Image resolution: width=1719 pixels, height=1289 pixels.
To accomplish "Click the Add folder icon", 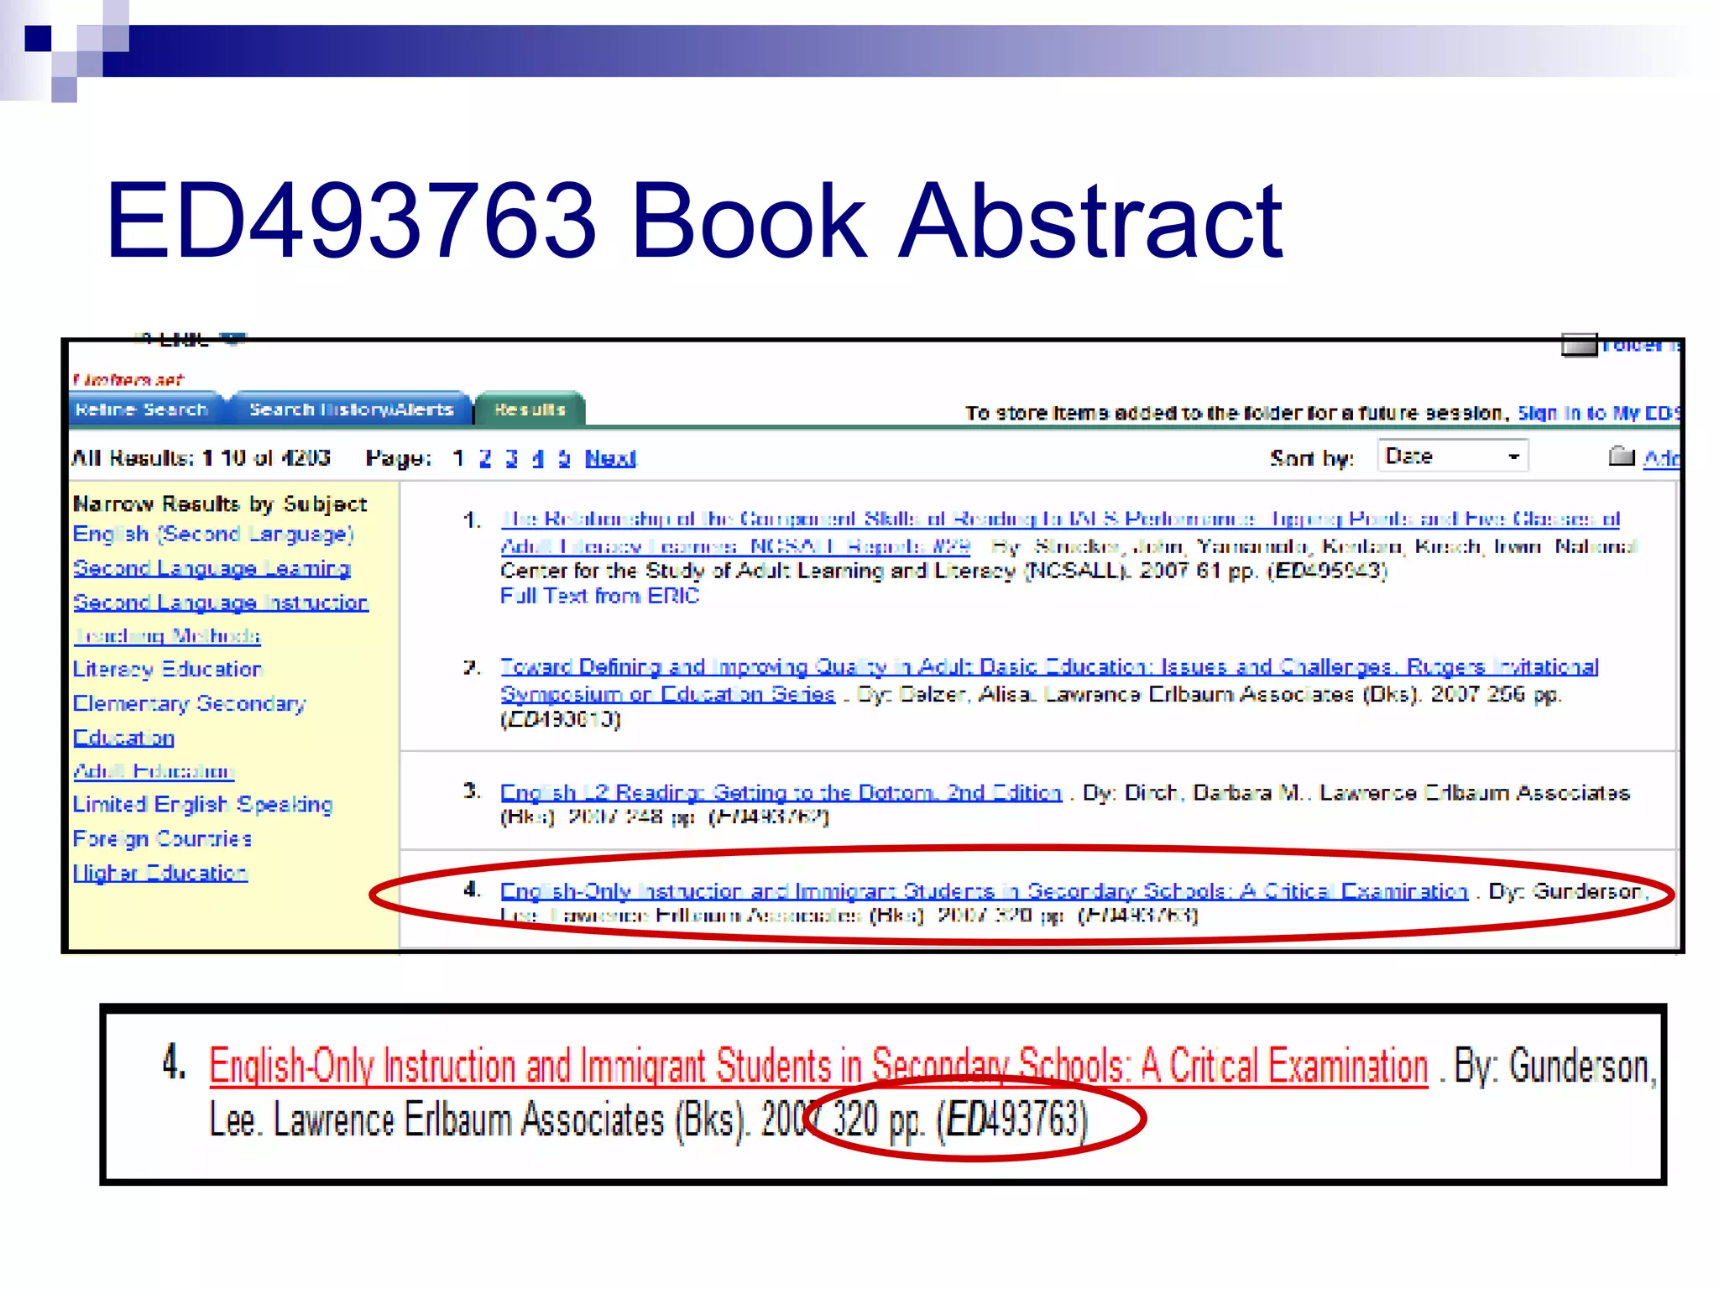I will 1621,457.
